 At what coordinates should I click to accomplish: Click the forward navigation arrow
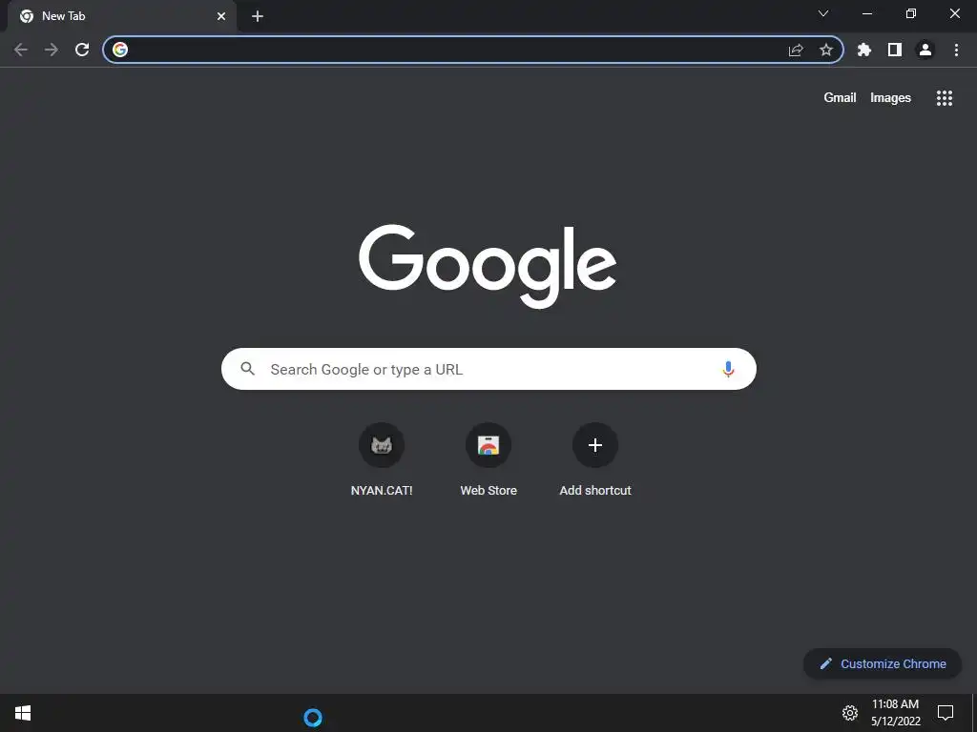pos(52,50)
